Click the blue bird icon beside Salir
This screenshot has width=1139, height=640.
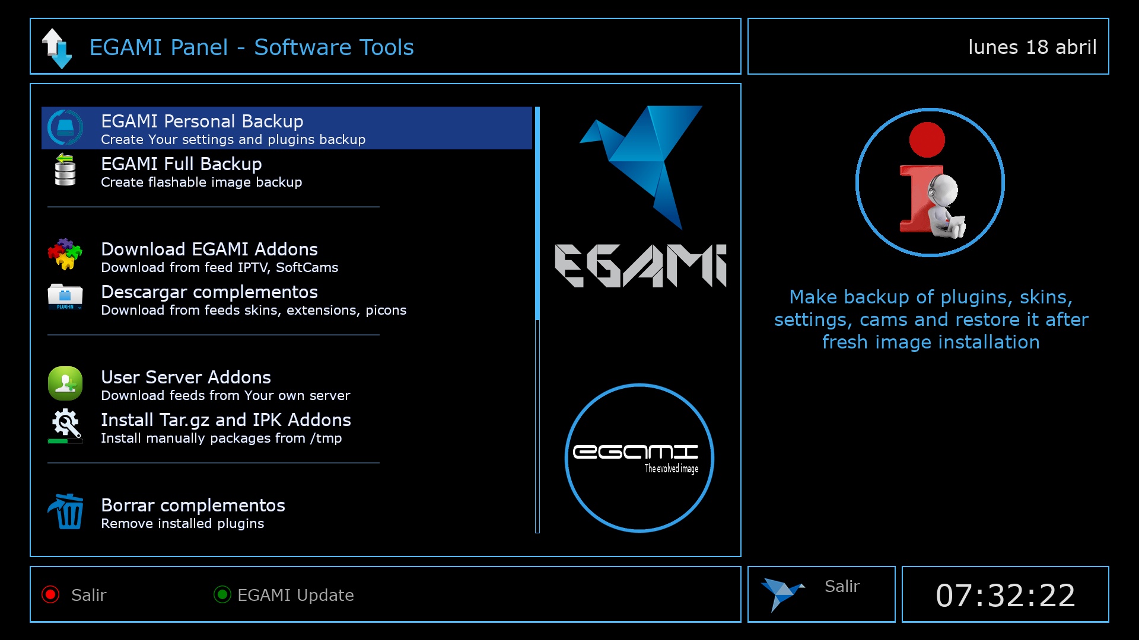coord(782,593)
